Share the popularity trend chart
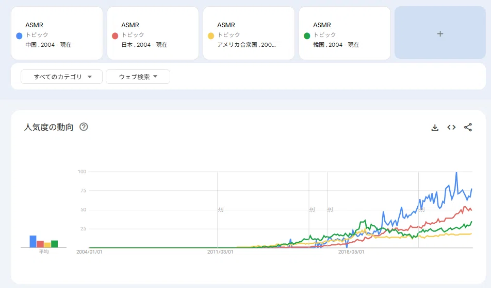This screenshot has width=491, height=288. pos(468,127)
